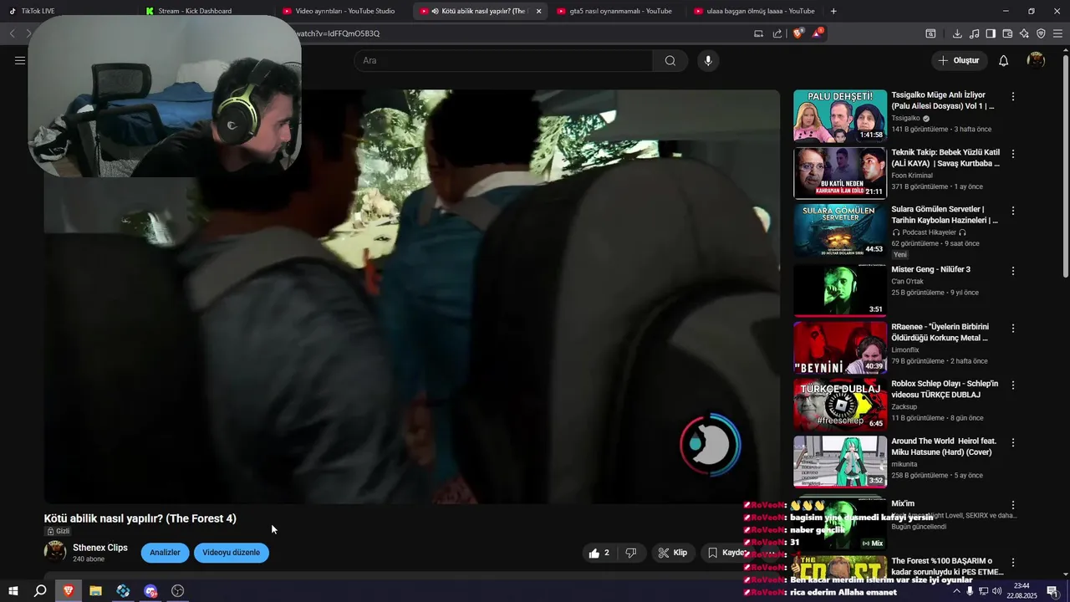Open File Explorer from taskbar
The image size is (1070, 602).
coord(96,591)
